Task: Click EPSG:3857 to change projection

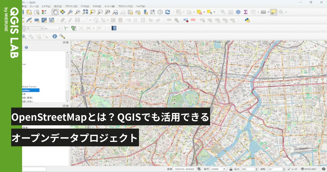Action: pos(310,169)
